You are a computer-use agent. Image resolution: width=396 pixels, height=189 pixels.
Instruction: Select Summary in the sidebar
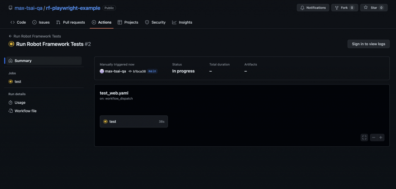tap(44, 61)
